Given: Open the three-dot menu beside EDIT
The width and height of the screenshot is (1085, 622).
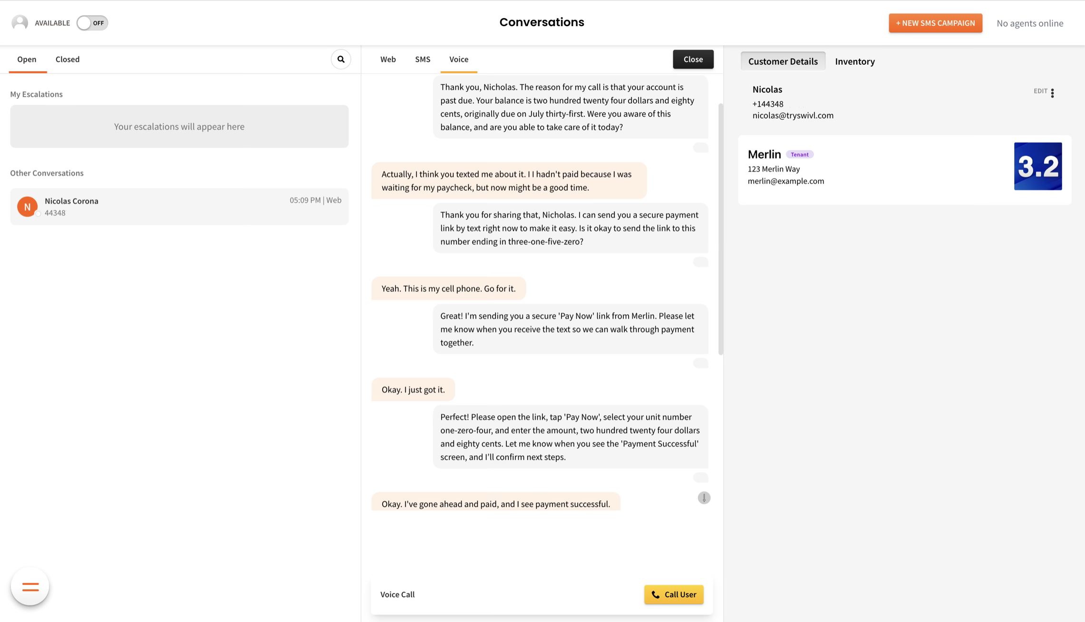Looking at the screenshot, I should tap(1052, 93).
